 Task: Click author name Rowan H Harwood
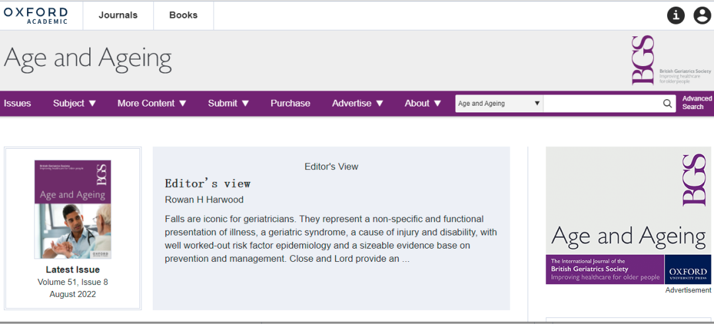tap(204, 200)
